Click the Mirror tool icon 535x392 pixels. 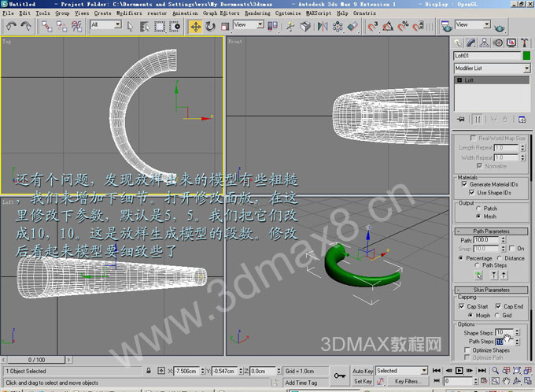click(x=323, y=26)
